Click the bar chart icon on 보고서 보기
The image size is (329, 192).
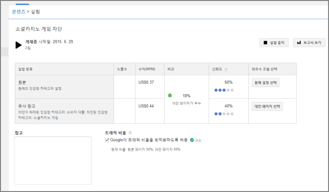(x=299, y=43)
